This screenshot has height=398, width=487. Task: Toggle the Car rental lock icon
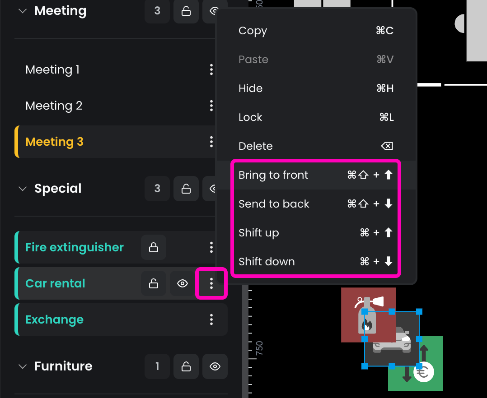coord(154,283)
